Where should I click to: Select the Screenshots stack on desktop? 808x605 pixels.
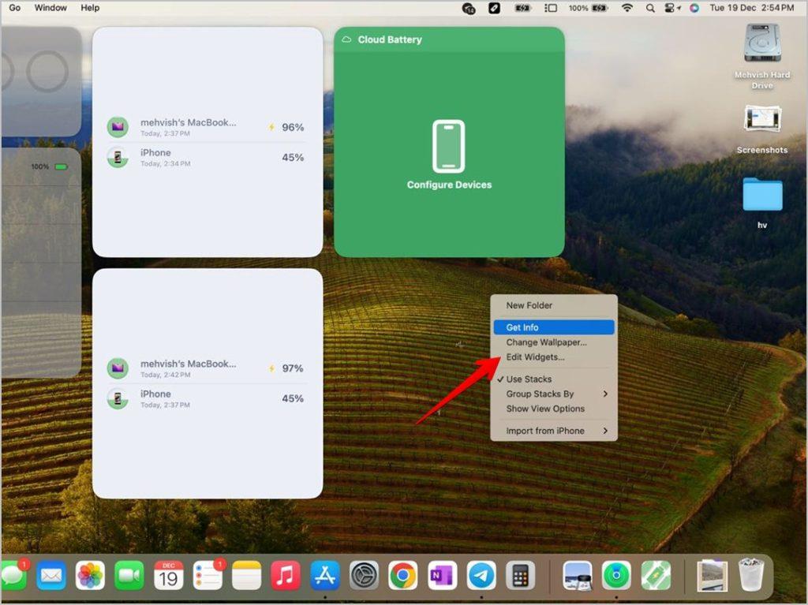[762, 129]
